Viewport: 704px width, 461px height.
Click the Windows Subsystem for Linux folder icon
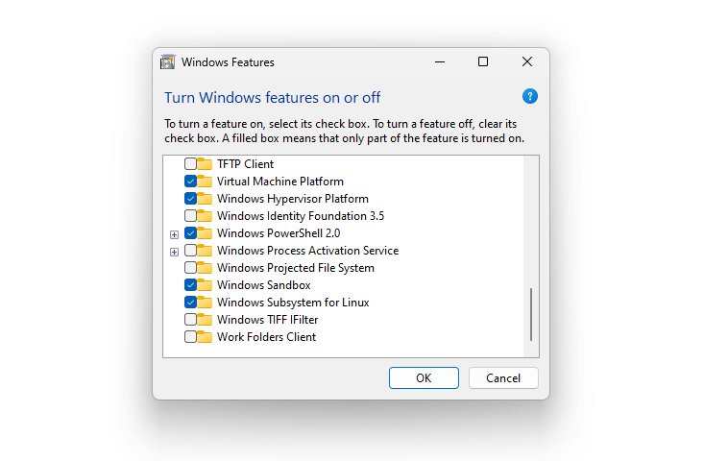coord(205,303)
